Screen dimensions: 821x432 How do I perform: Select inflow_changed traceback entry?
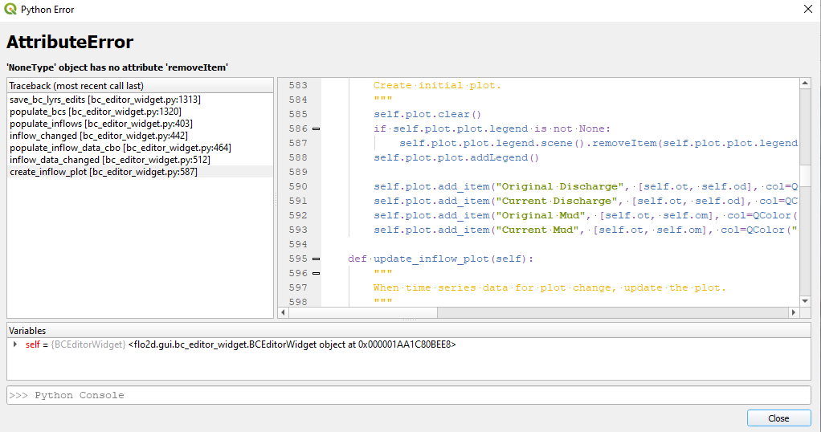(x=97, y=136)
